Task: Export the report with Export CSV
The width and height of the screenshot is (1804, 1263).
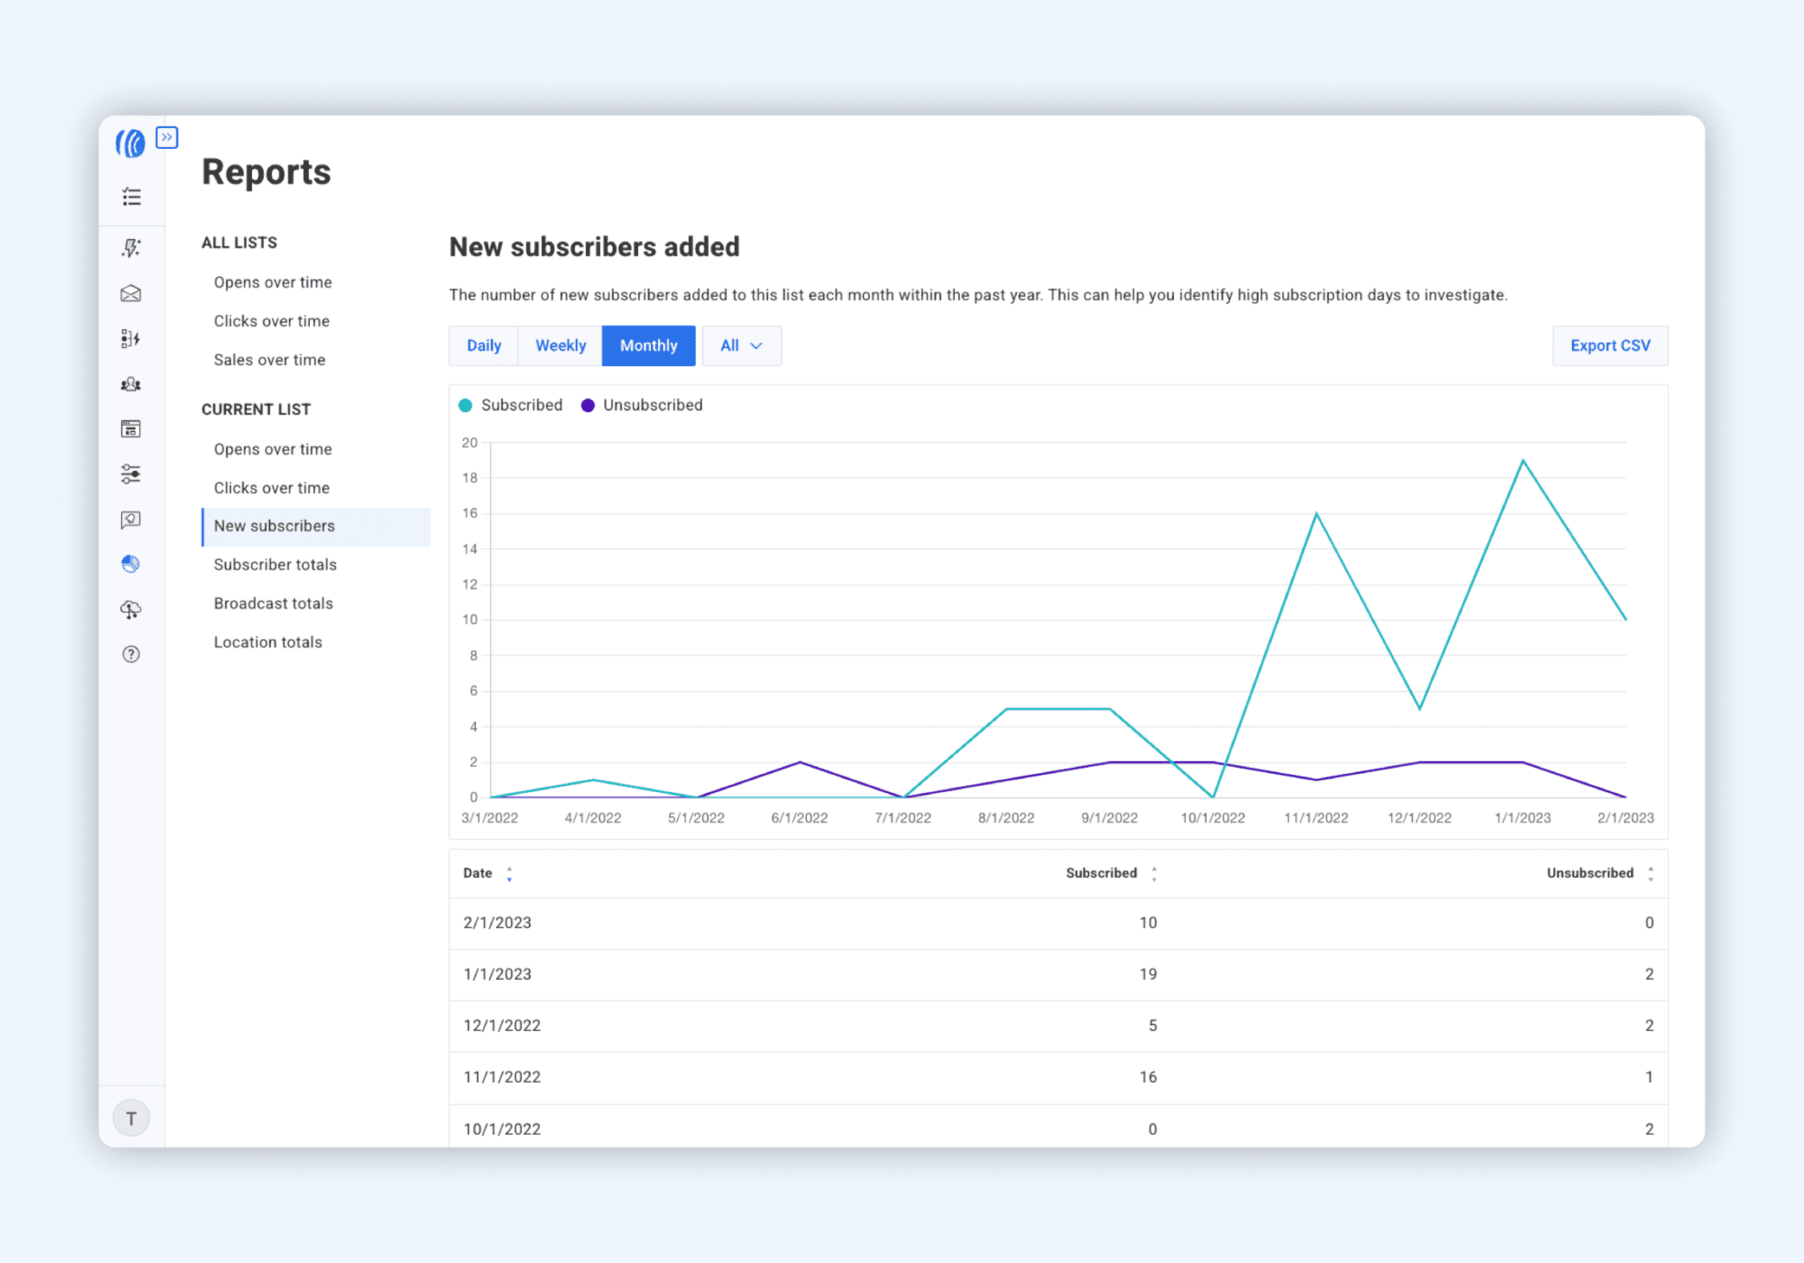Action: coord(1610,345)
